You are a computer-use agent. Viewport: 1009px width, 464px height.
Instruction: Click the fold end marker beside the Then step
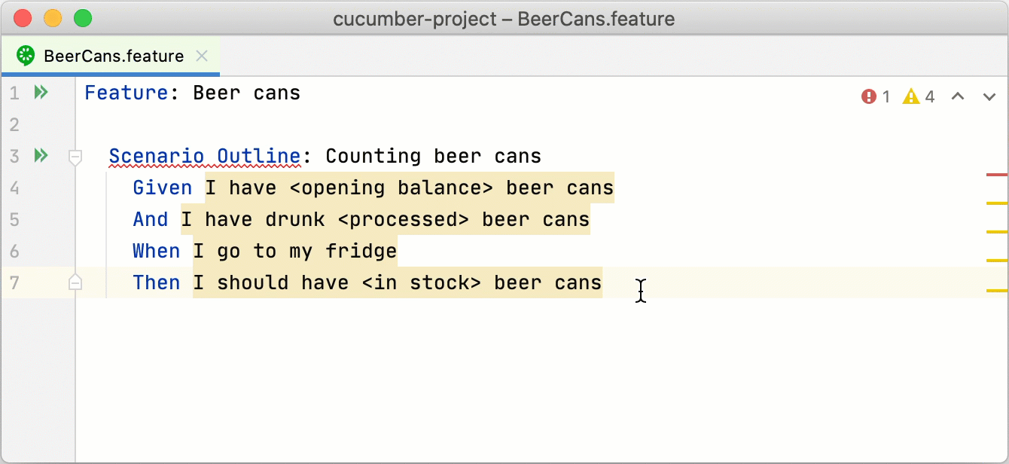pyautogui.click(x=75, y=282)
